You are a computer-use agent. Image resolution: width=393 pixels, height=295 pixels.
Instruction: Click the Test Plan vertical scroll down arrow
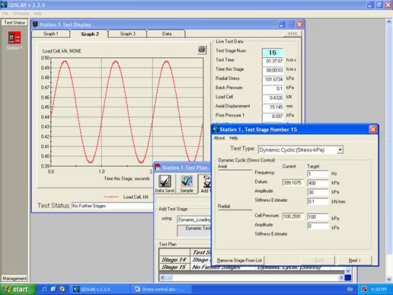pos(348,271)
